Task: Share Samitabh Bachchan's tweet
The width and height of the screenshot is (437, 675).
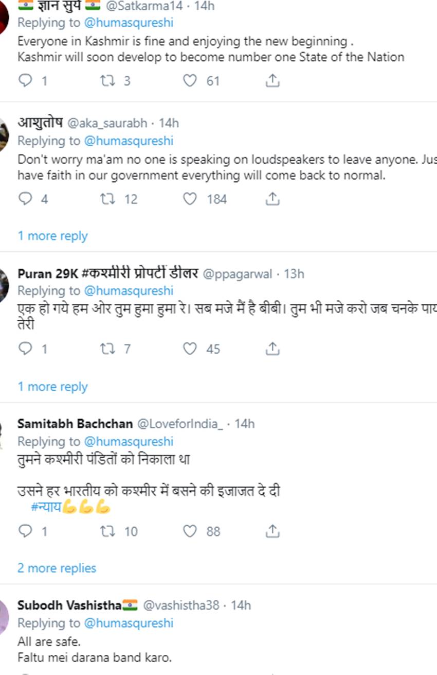Action: [x=272, y=531]
